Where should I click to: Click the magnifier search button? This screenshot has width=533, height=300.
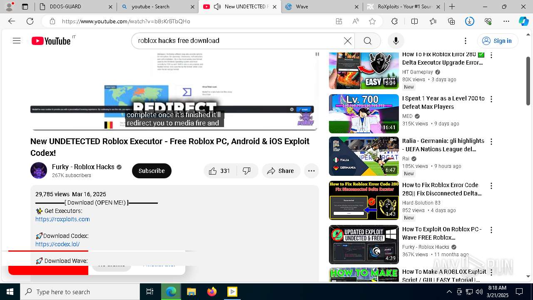pos(367,41)
